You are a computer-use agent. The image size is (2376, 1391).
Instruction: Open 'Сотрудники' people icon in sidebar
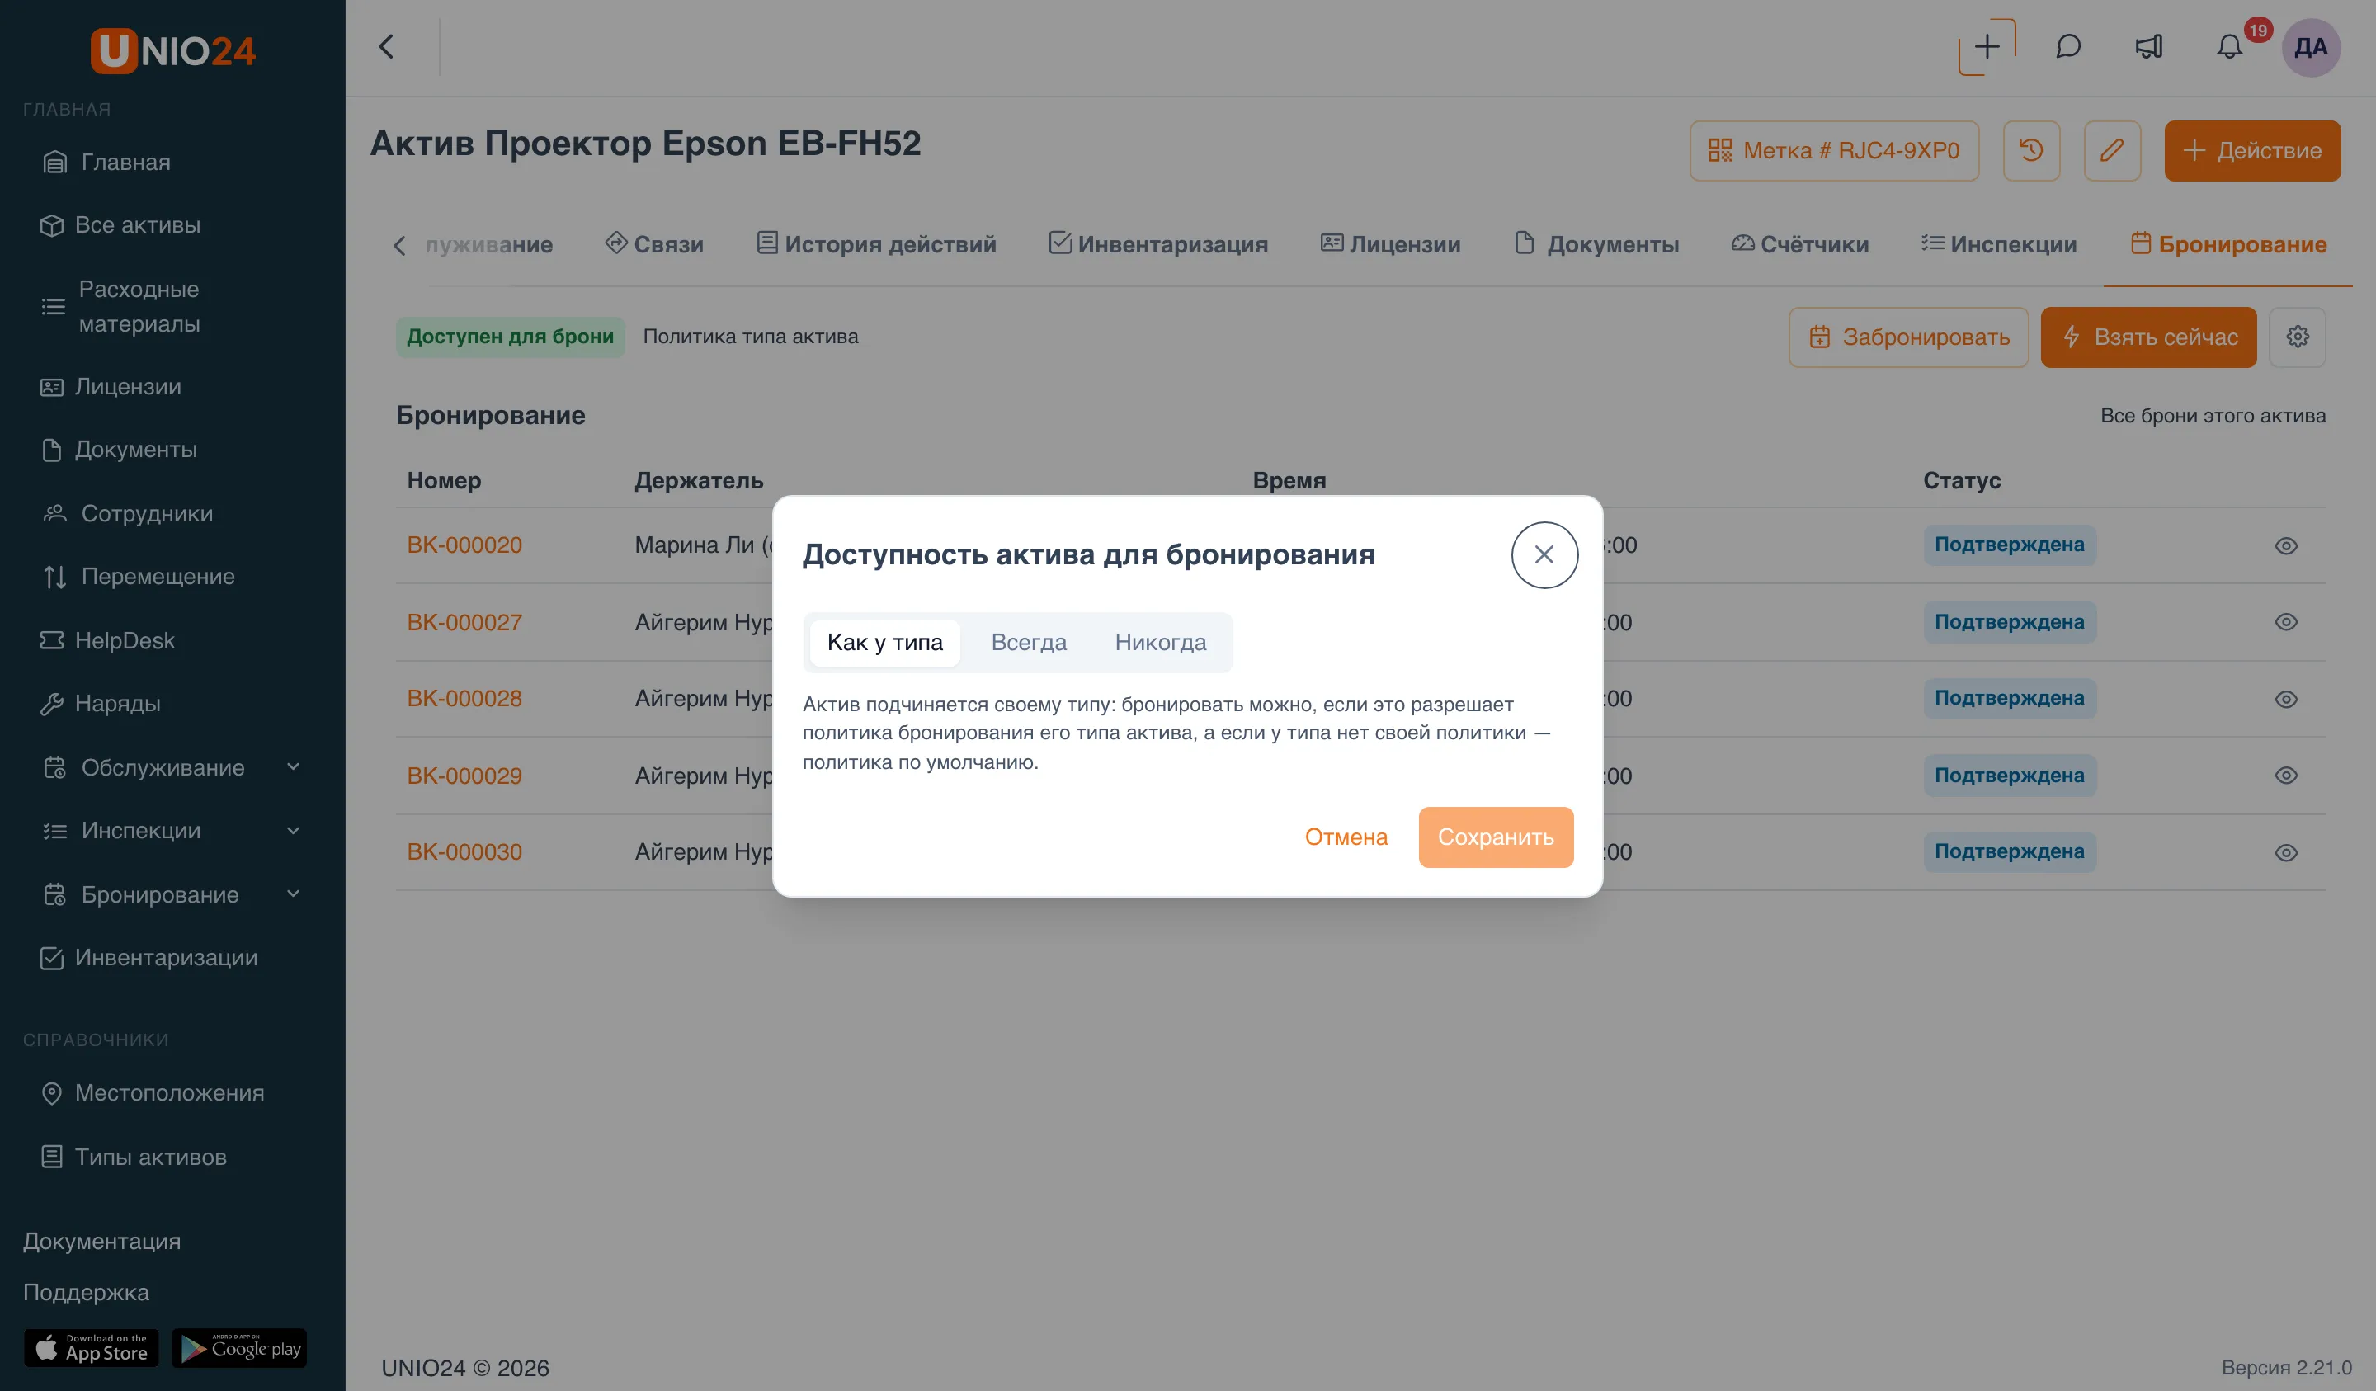click(x=54, y=513)
